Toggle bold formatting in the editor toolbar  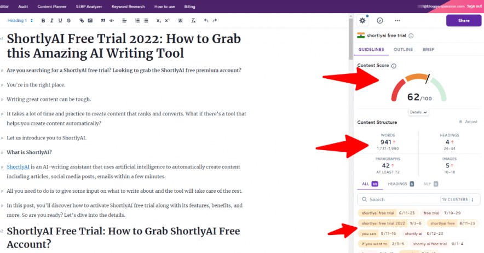pyautogui.click(x=43, y=20)
